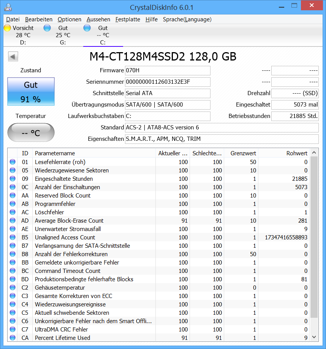Click the yellow Vorsicht status orb for drive D:
Image resolution: width=326 pixels, height=349 pixels.
point(7,28)
